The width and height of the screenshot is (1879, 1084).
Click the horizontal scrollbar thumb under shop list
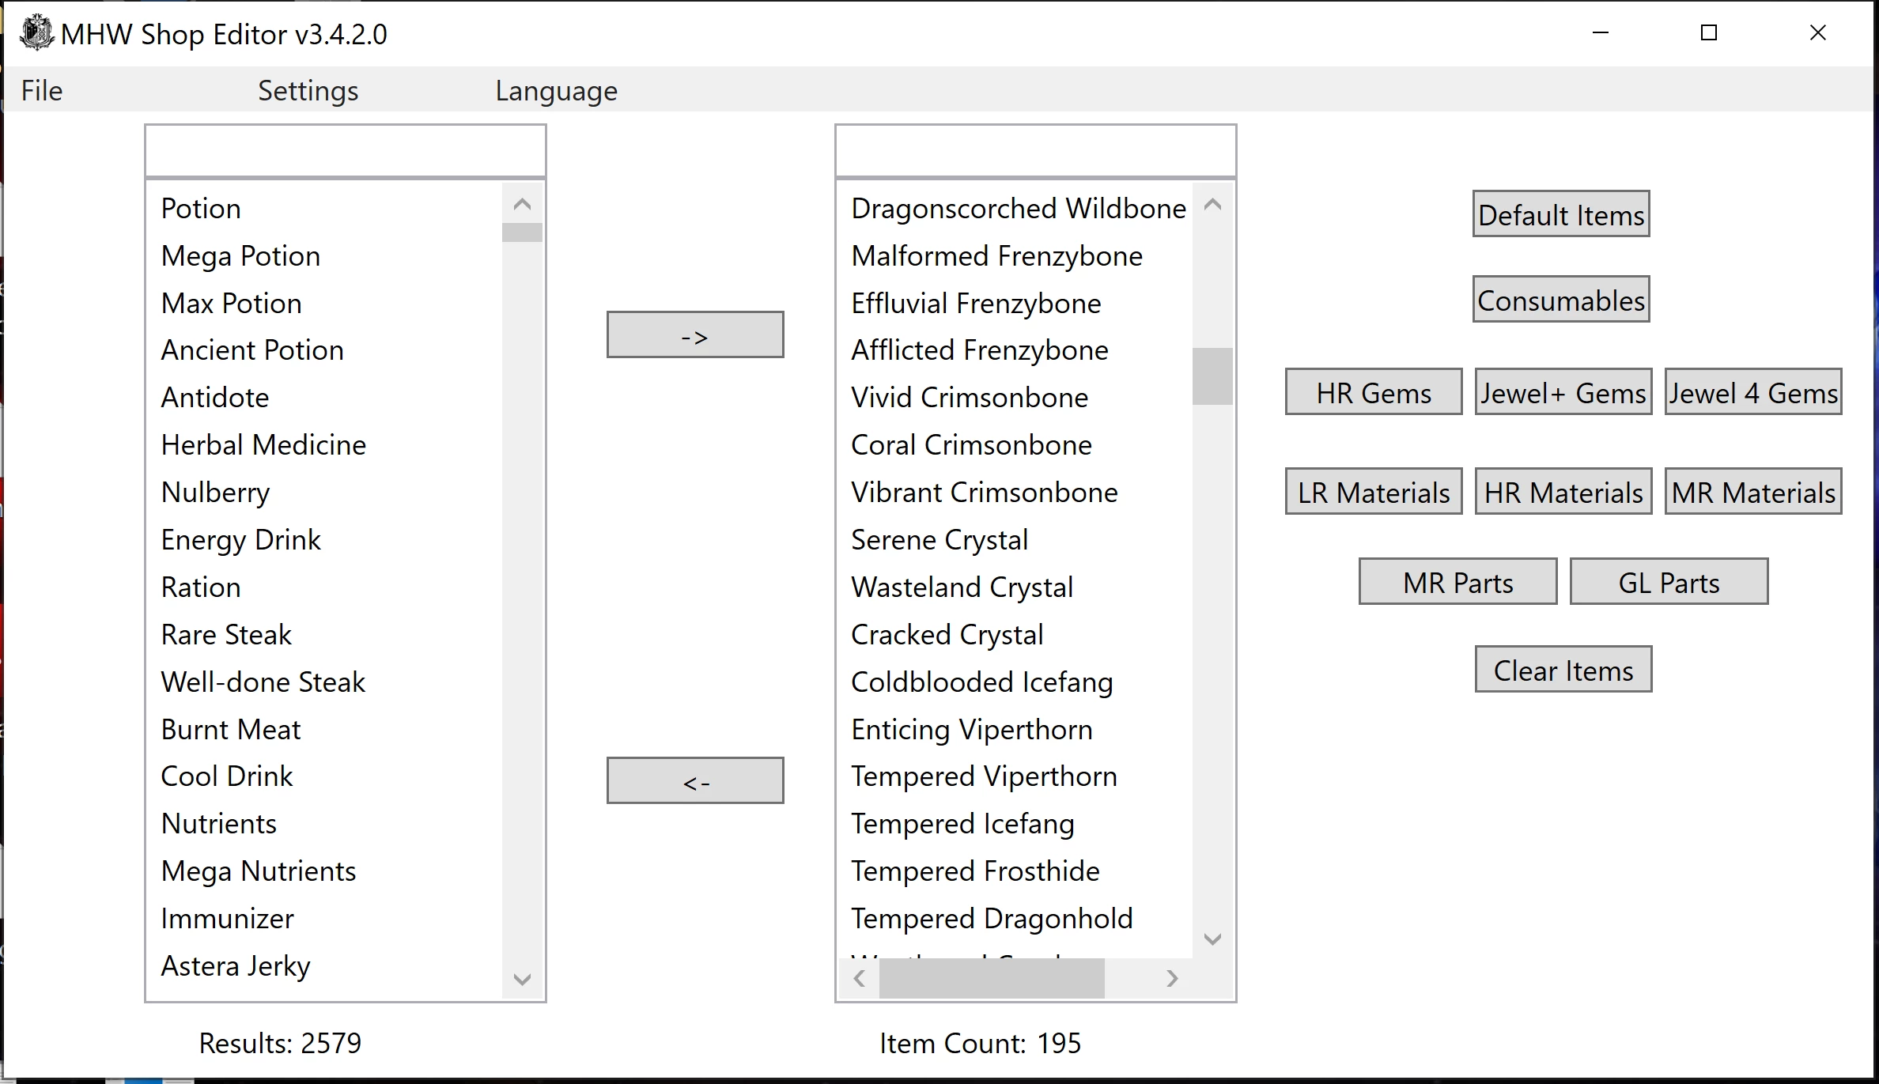992,979
